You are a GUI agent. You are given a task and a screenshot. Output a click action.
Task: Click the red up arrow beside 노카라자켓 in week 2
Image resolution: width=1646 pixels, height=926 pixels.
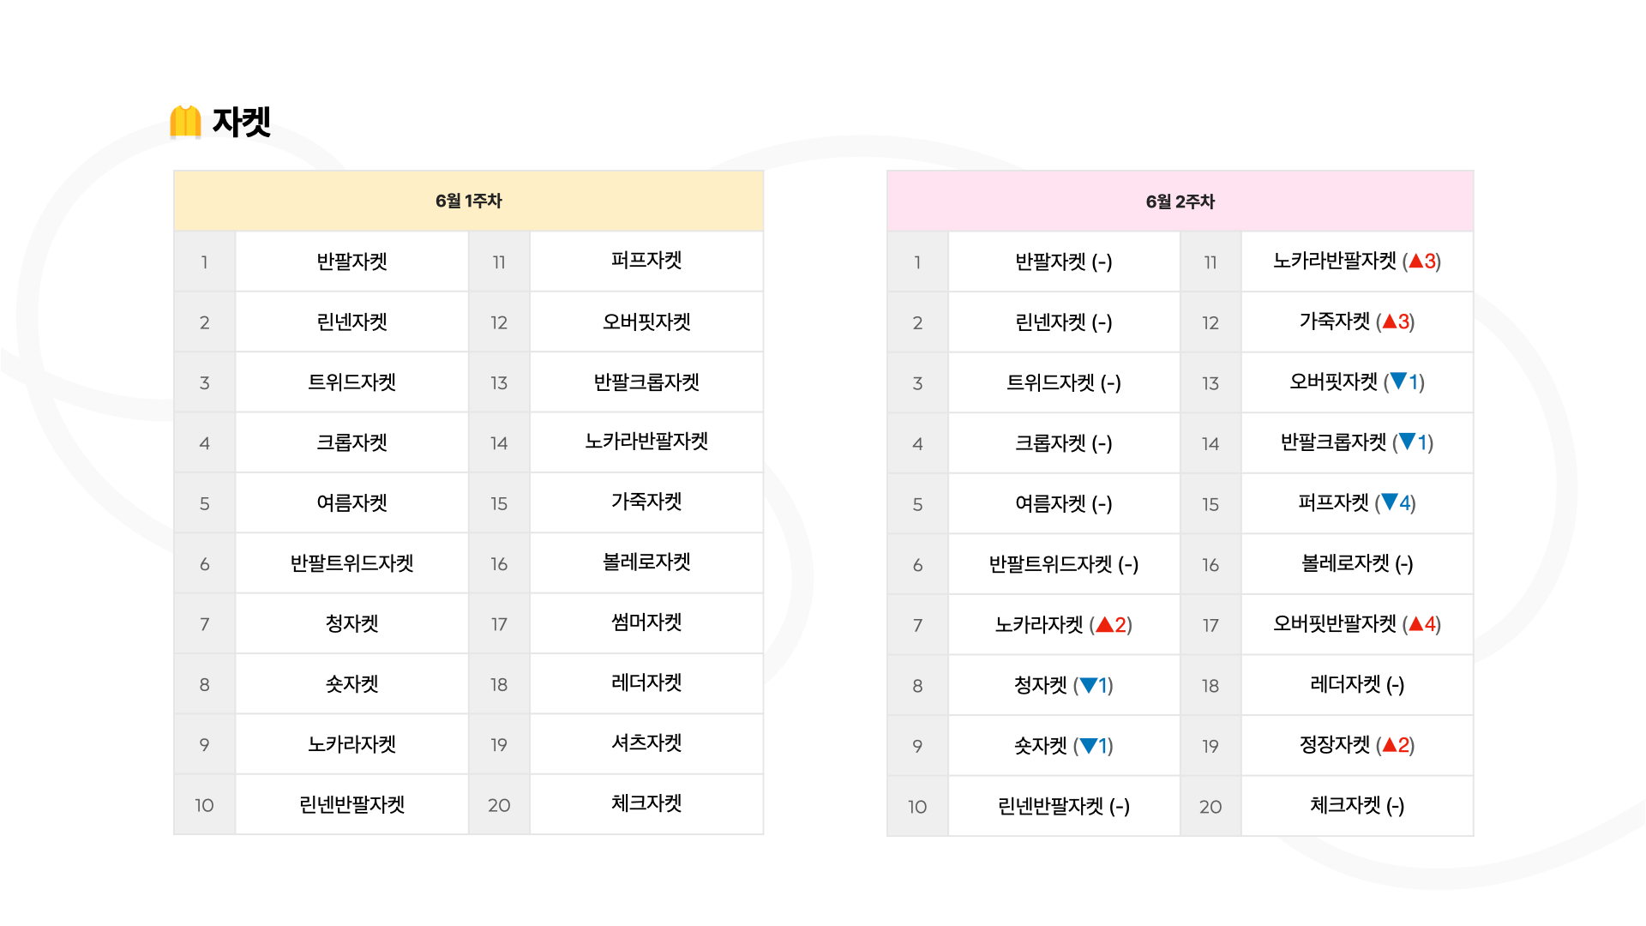tap(1104, 624)
